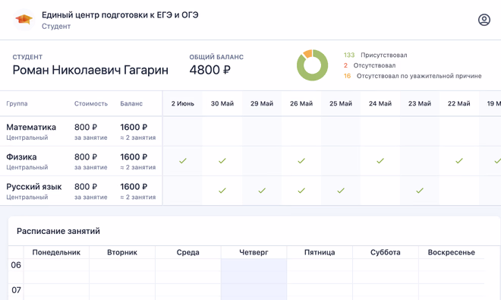Click the 07 hour row label
501x300 pixels.
point(16,290)
